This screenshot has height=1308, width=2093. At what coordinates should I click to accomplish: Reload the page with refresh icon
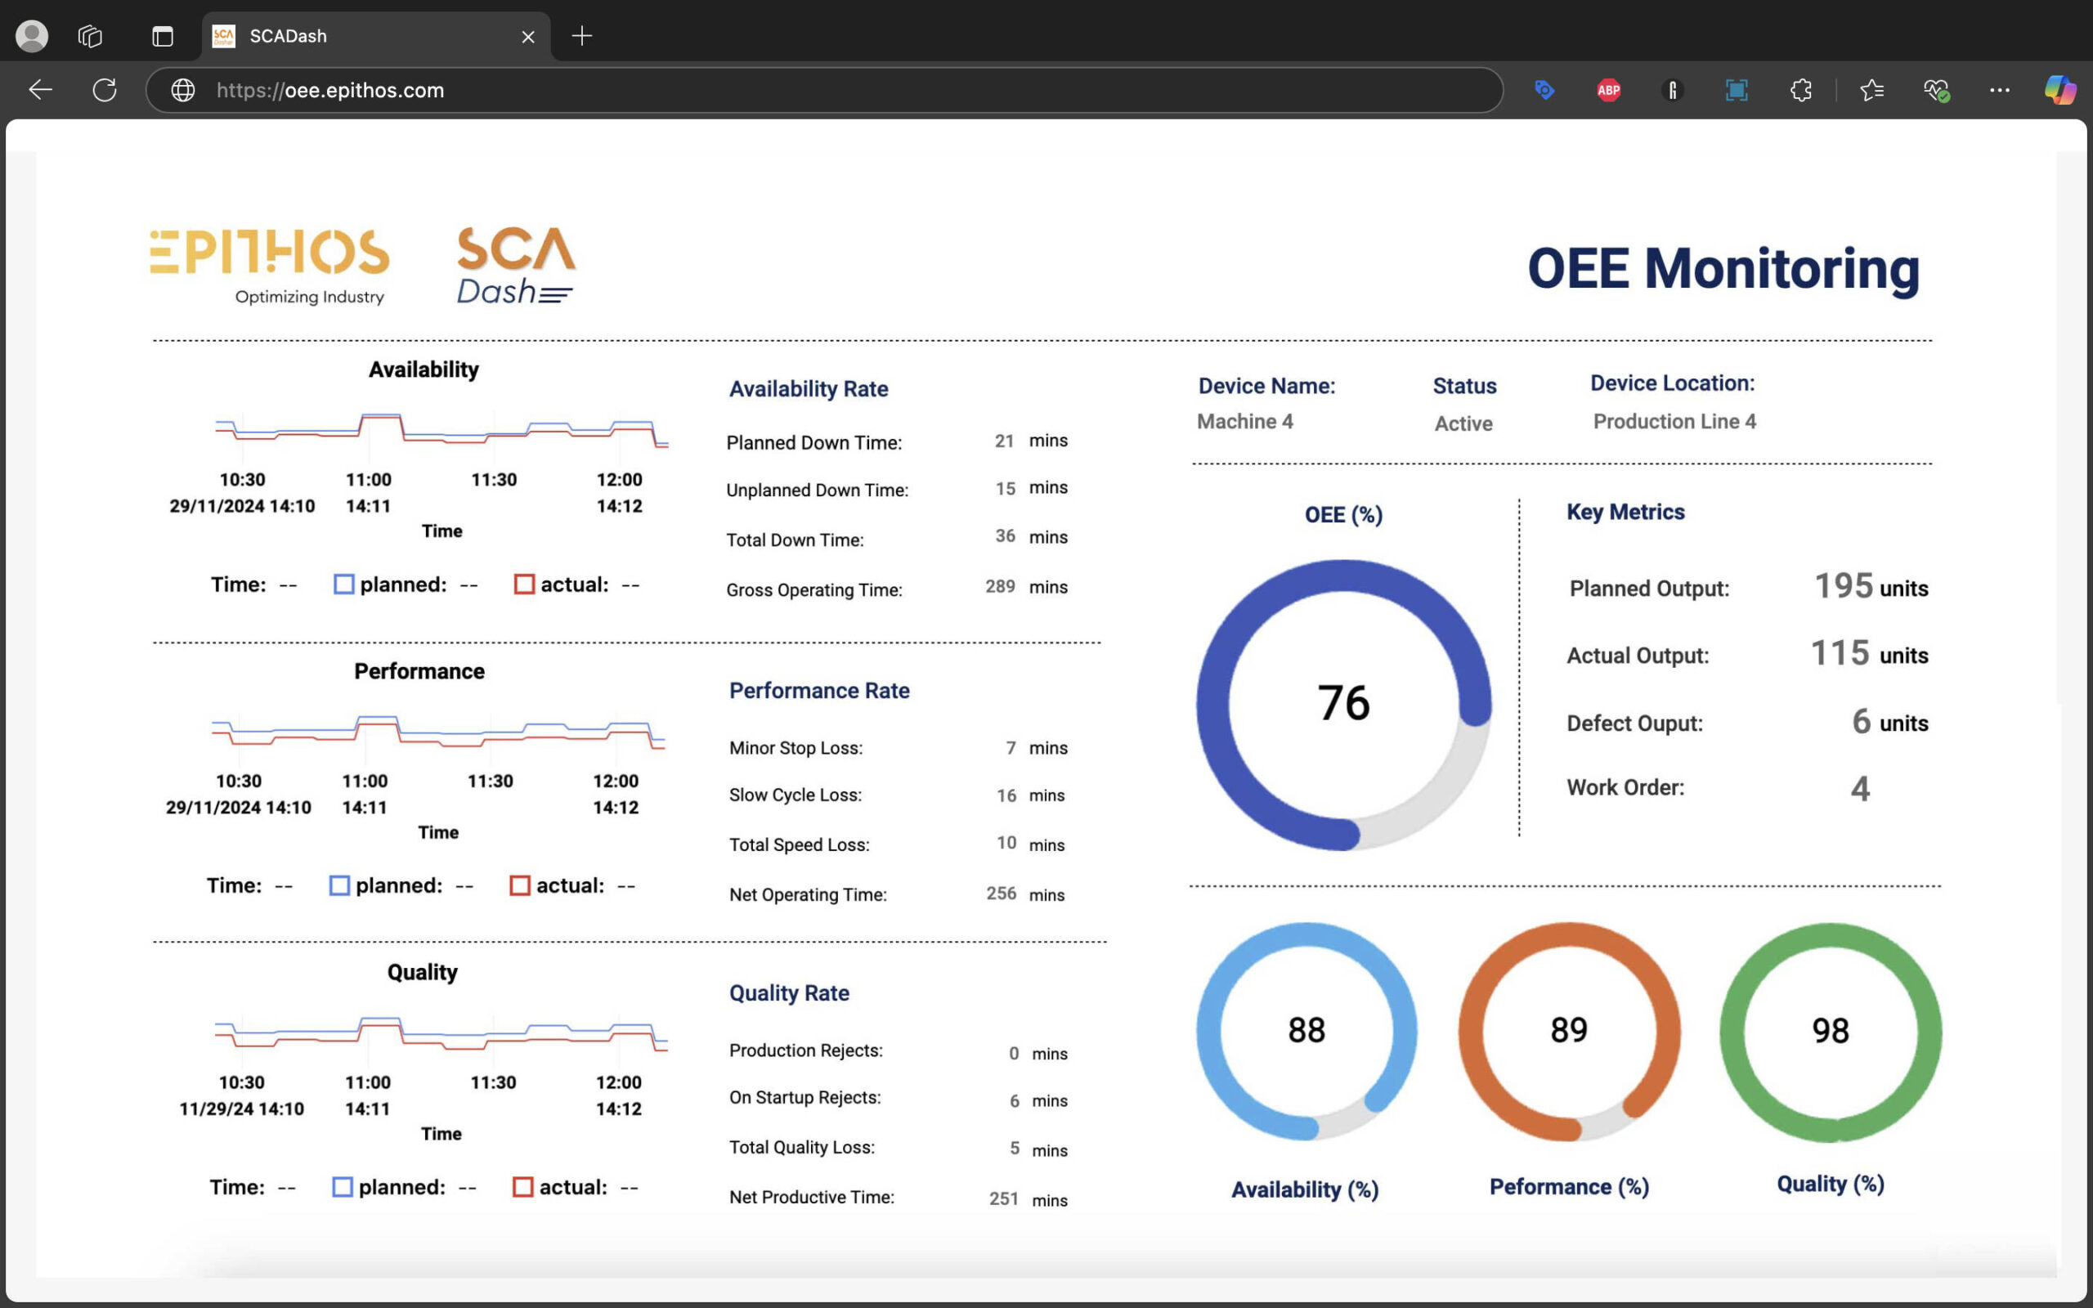tap(105, 90)
